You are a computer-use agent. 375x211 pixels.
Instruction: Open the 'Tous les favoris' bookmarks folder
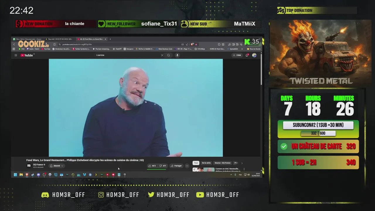(x=254, y=49)
